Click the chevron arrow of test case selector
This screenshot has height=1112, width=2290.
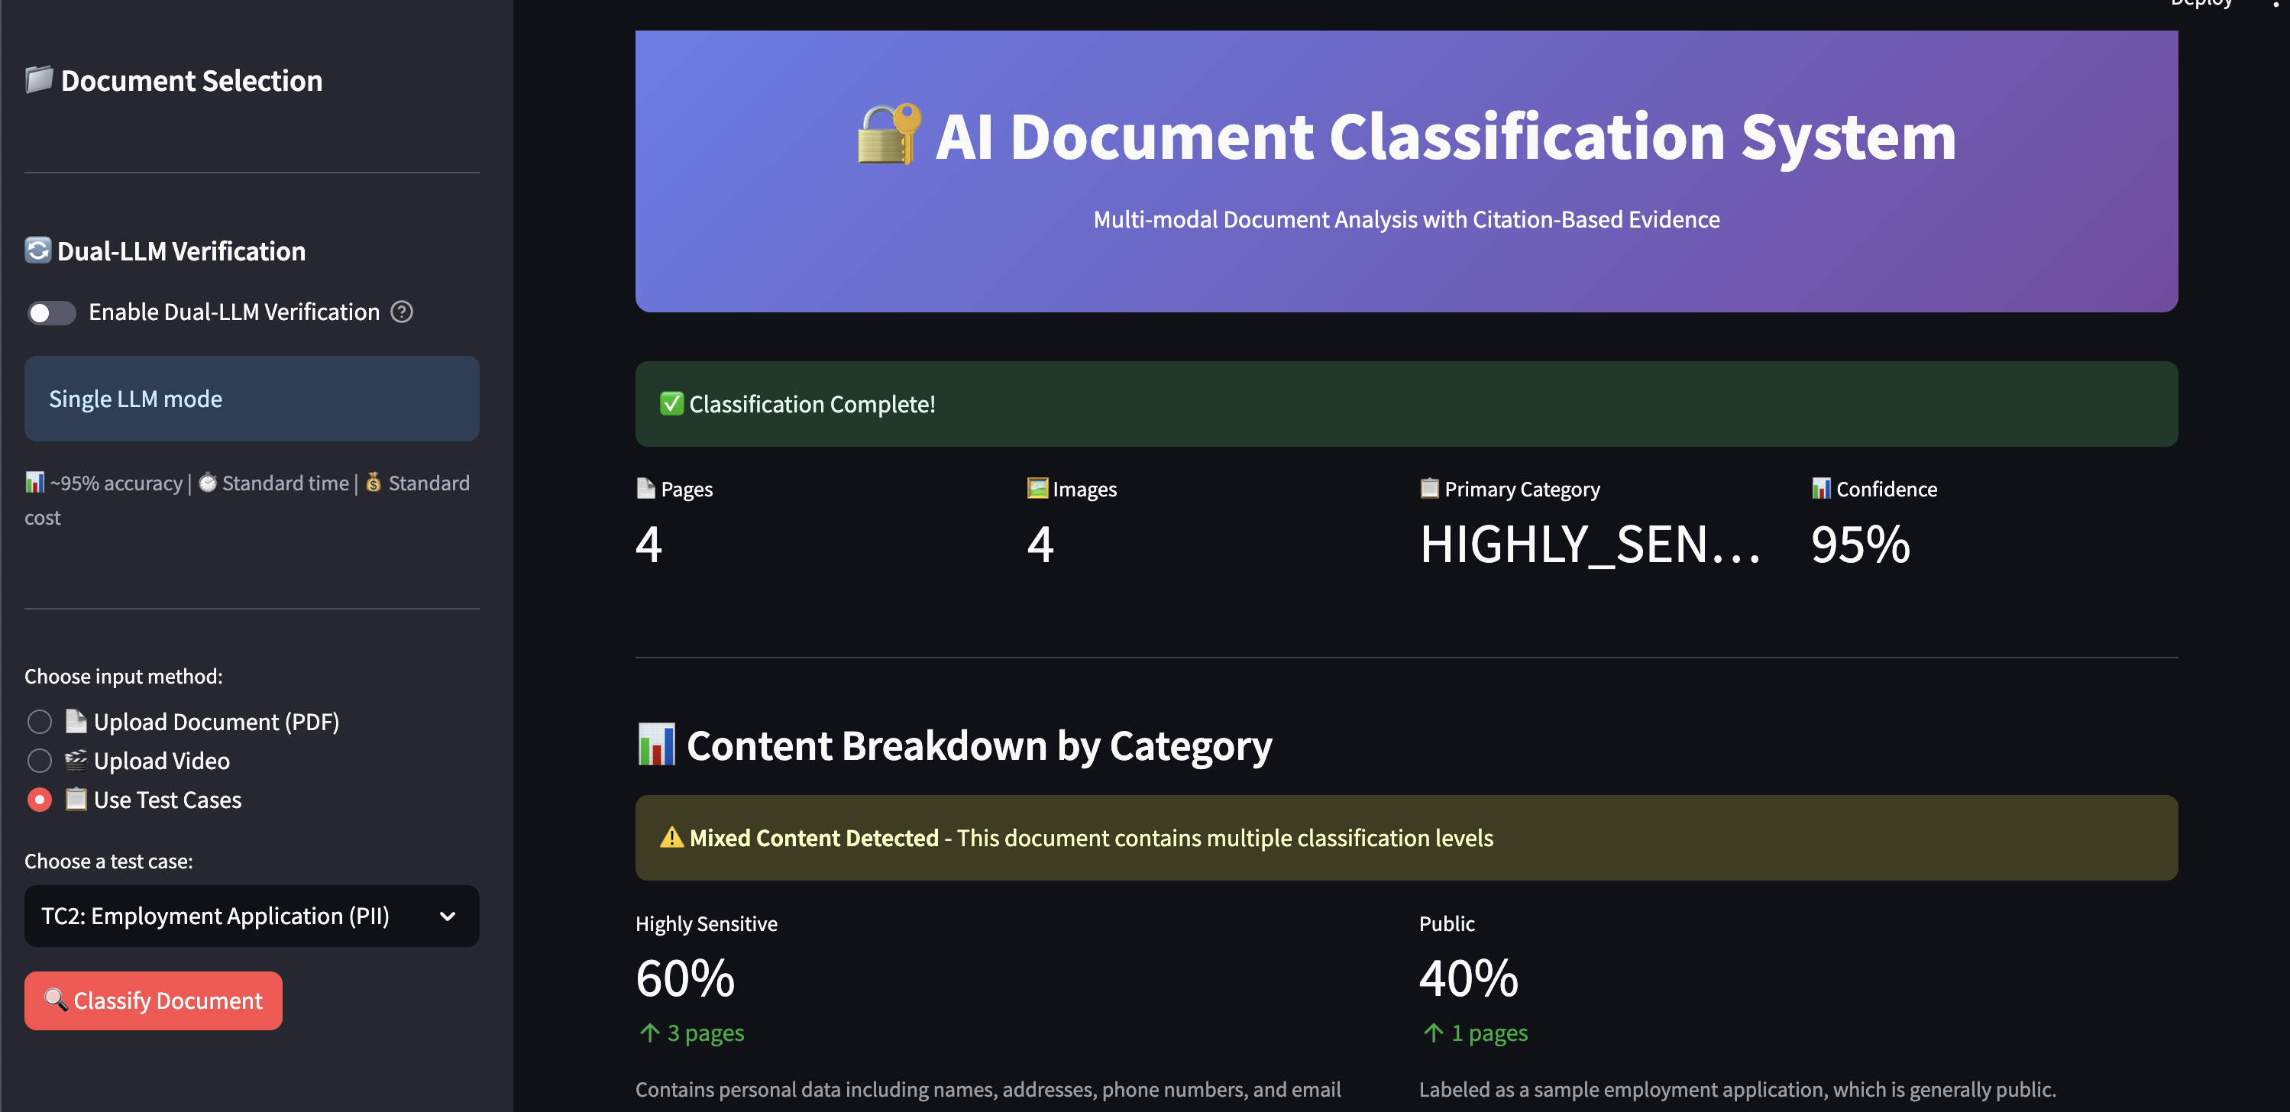click(x=447, y=916)
